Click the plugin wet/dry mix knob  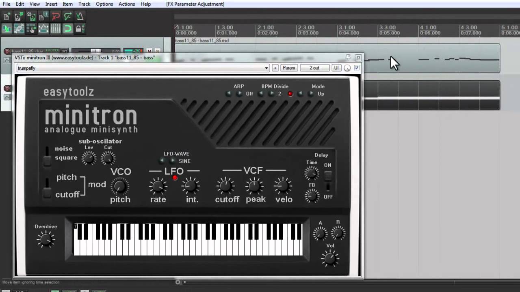click(347, 68)
